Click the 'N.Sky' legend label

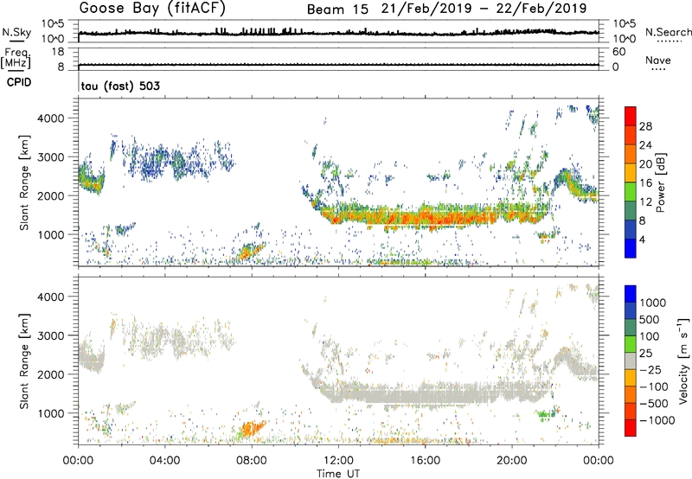pos(16,32)
